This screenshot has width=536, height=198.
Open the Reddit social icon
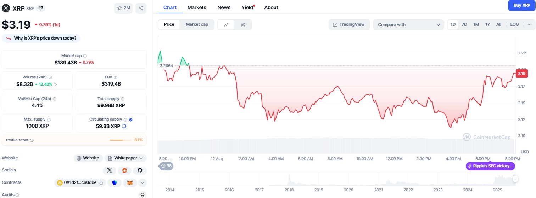[x=124, y=170]
